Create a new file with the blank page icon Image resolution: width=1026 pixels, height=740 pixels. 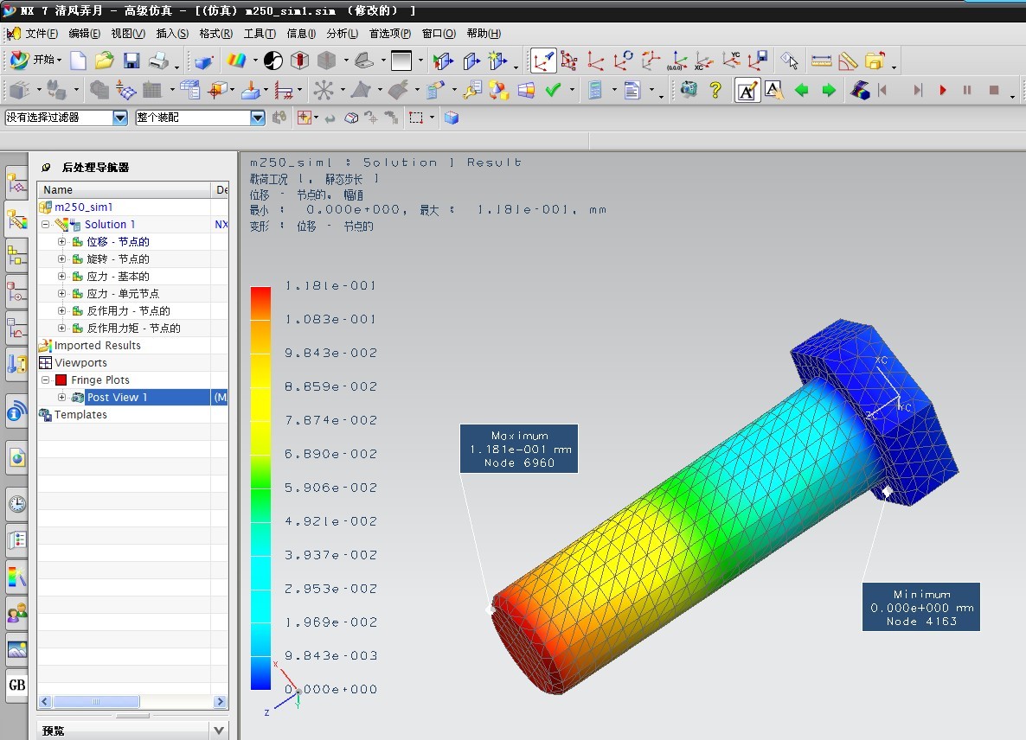79,61
